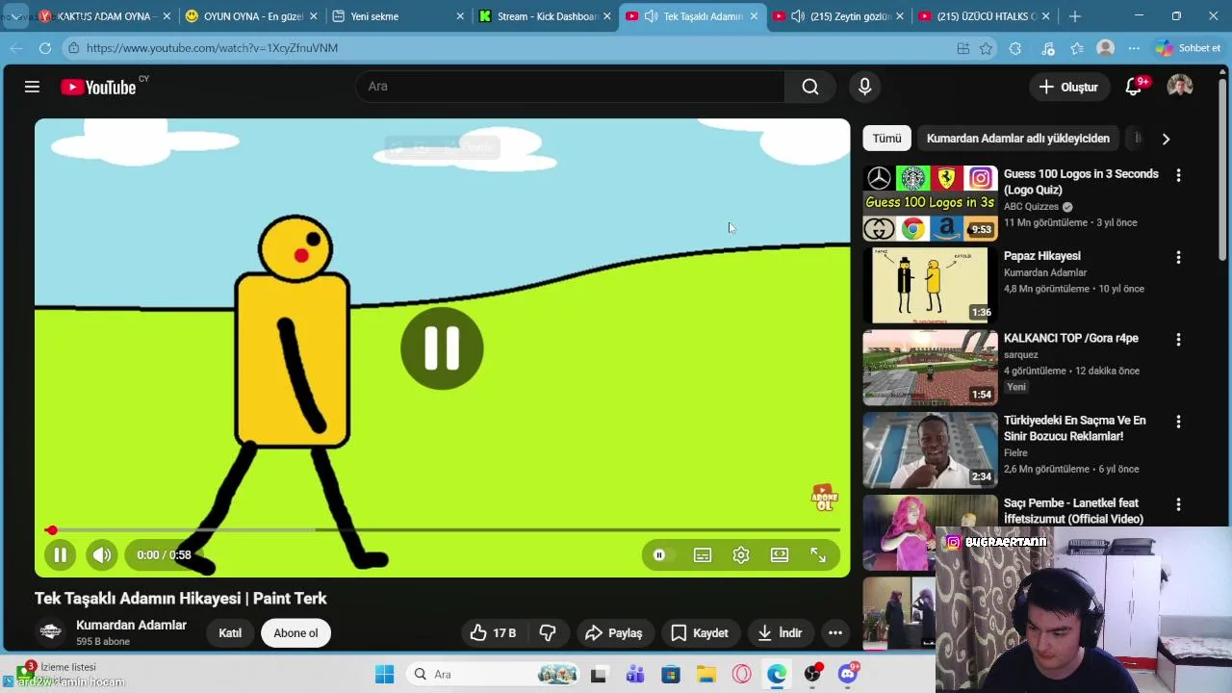
Task: Click the red video progress bar
Action: tap(443, 530)
